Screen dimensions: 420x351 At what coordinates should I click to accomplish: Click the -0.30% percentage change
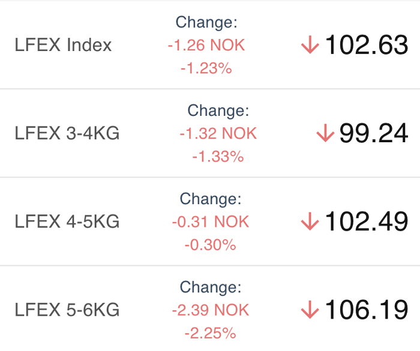point(210,245)
